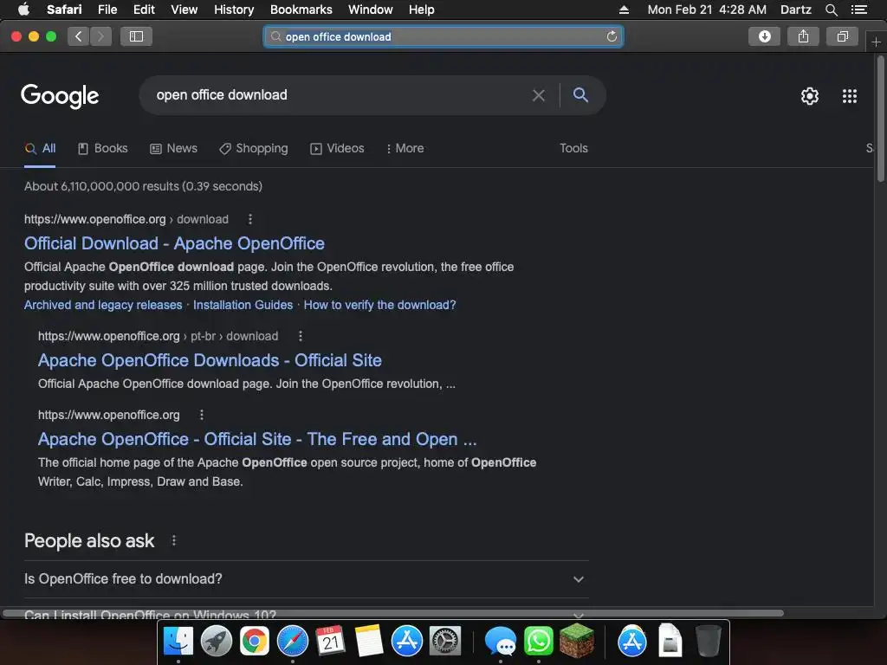887x665 pixels.
Task: Open Finder from the Dock
Action: click(178, 642)
